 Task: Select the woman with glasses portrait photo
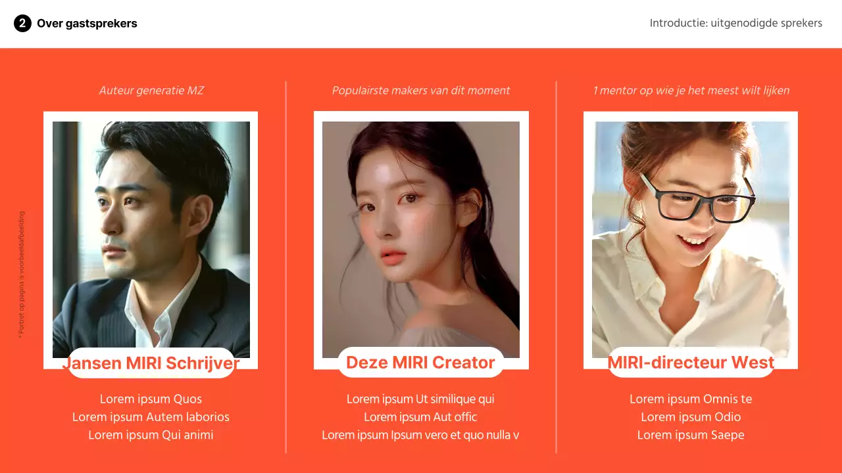click(691, 240)
